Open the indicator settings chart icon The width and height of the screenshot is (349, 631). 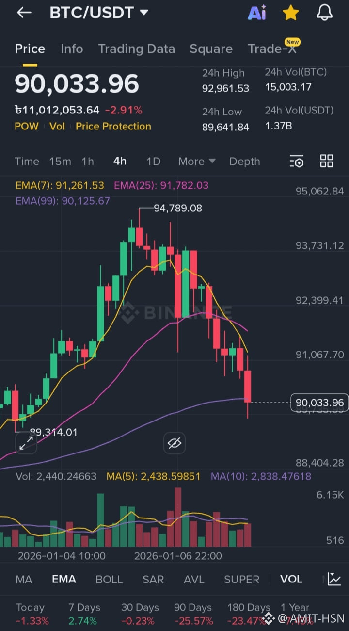pyautogui.click(x=334, y=579)
